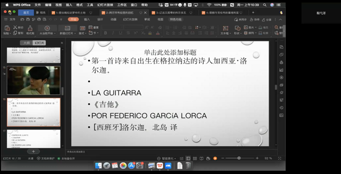Click the 协作 collaborate button
Image resolution: width=341 pixels, height=174 pixels.
(255, 19)
